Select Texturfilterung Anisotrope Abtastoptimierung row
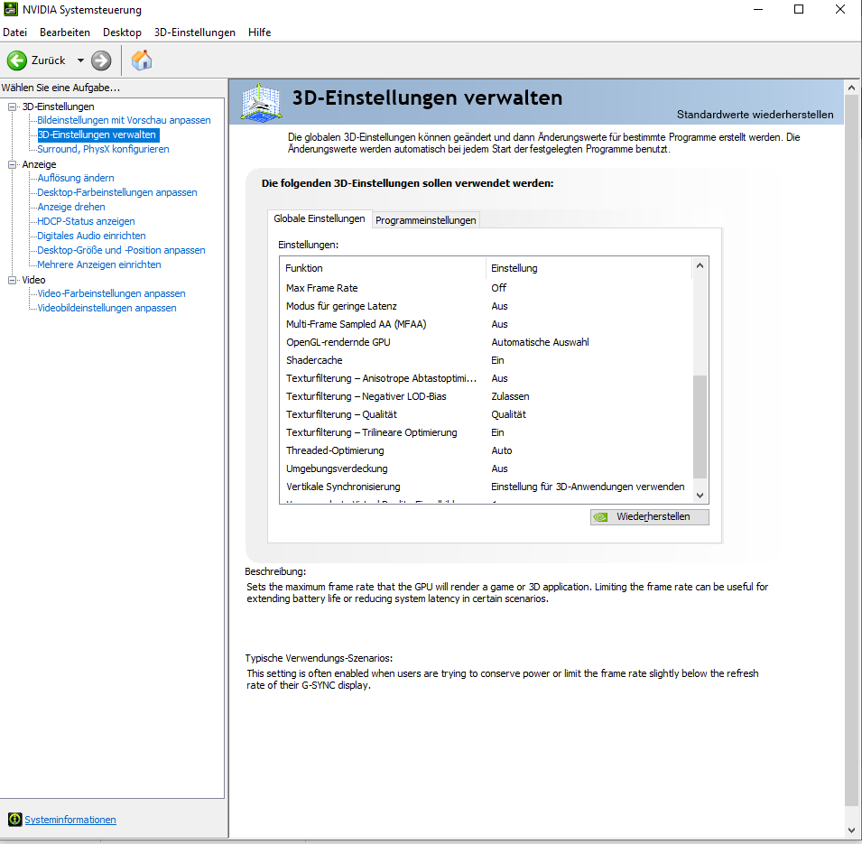The height and width of the screenshot is (844, 862). point(486,378)
